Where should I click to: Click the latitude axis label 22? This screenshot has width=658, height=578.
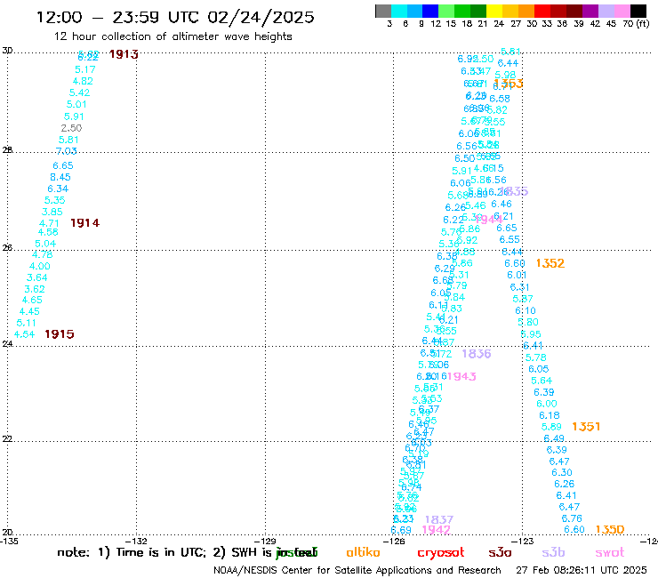coord(7,438)
